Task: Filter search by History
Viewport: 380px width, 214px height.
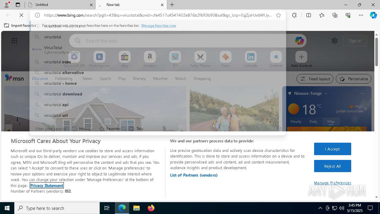Action: (x=81, y=129)
